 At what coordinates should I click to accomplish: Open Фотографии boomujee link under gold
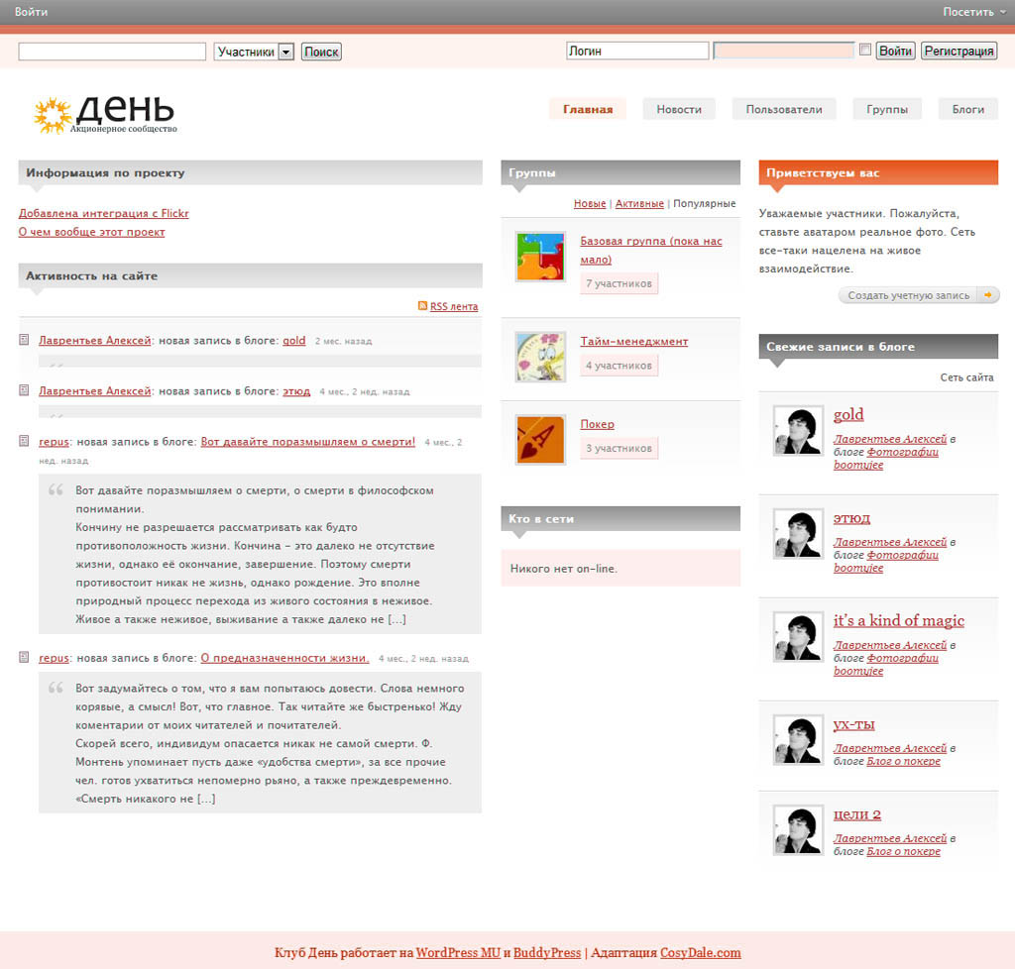[886, 458]
